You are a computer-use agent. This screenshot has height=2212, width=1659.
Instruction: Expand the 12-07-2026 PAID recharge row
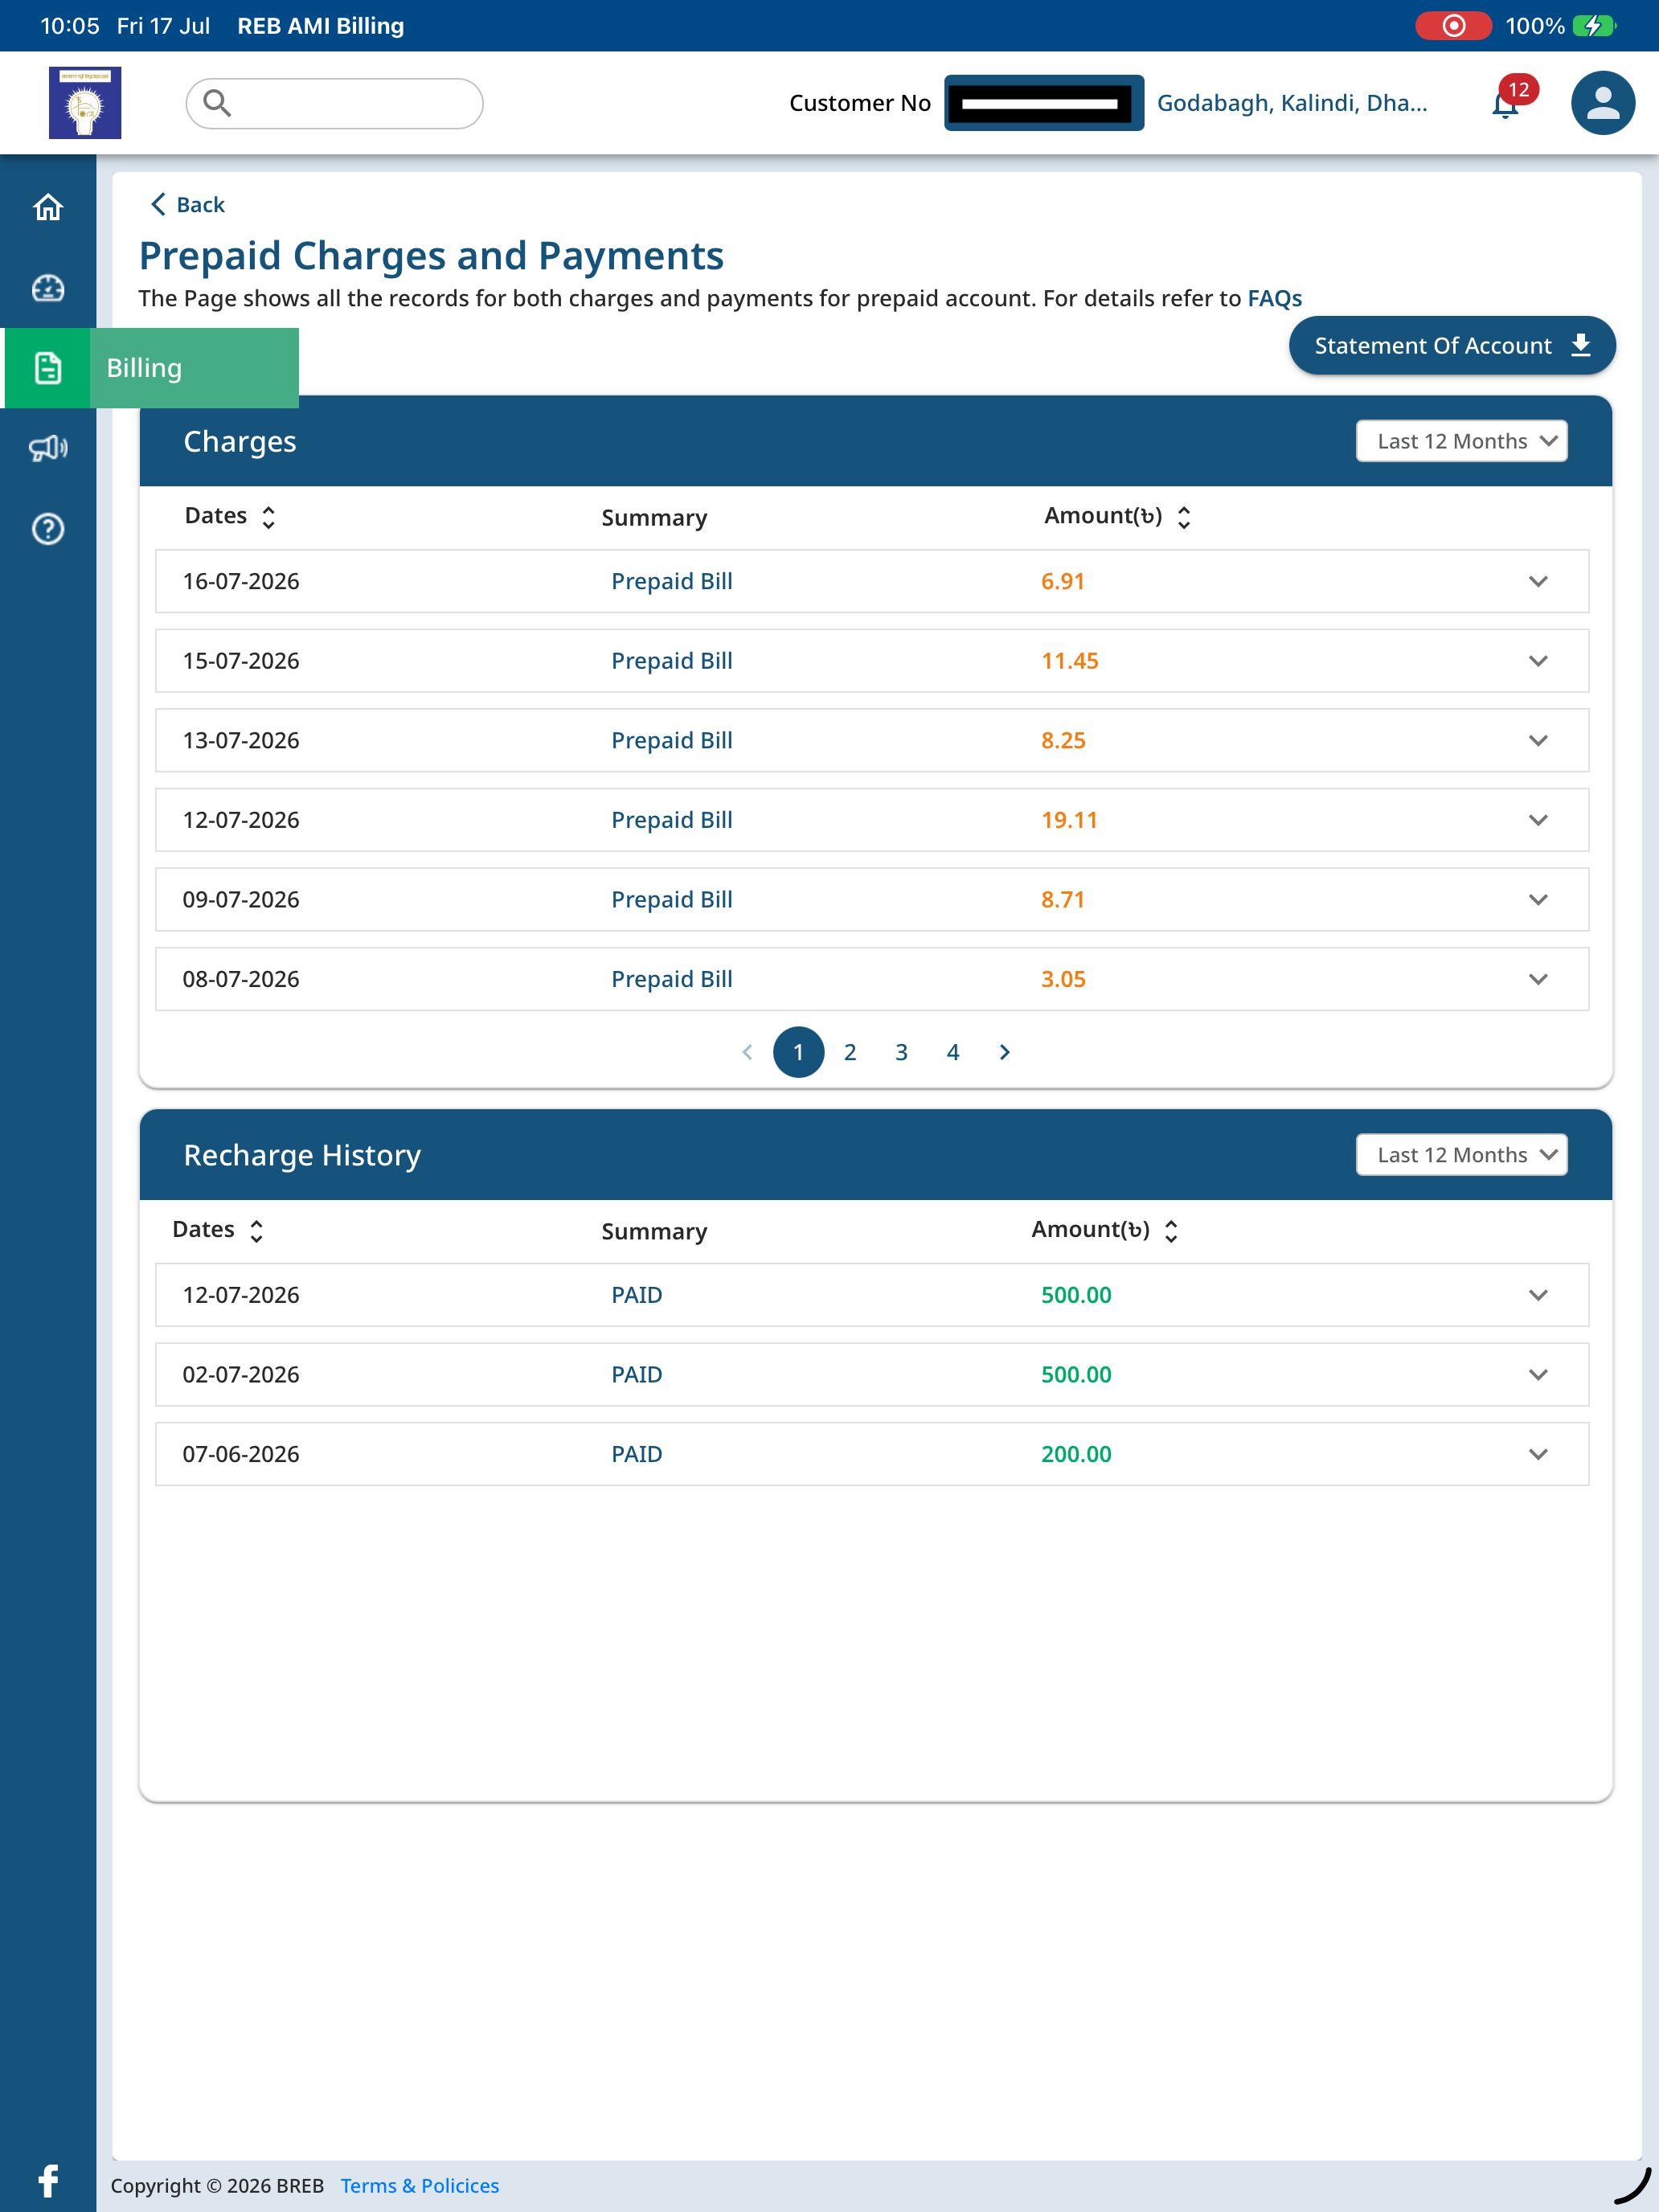point(1538,1295)
